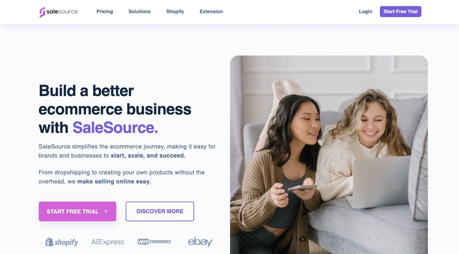The width and height of the screenshot is (459, 254).
Task: Go to the Shopify nav link
Action: coord(175,11)
